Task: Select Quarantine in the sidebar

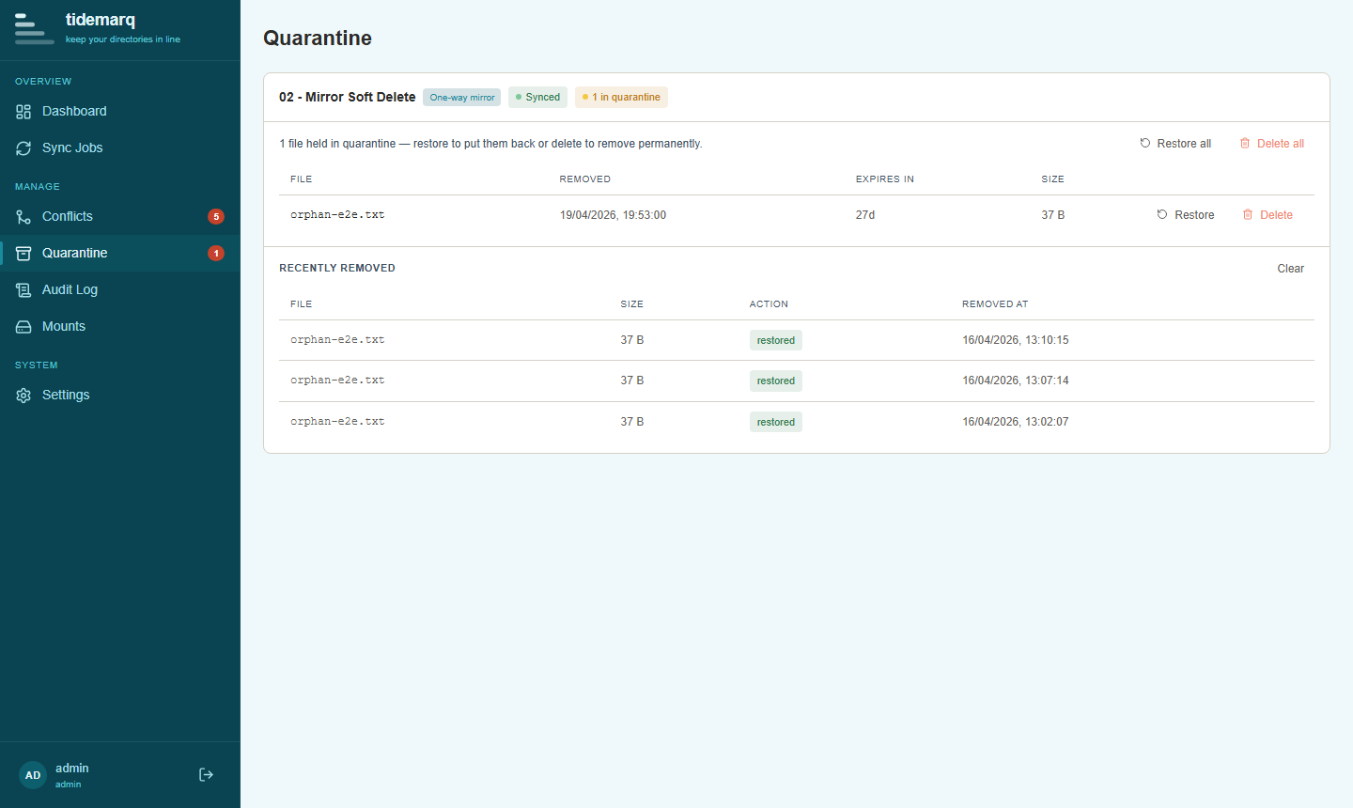Action: point(120,254)
